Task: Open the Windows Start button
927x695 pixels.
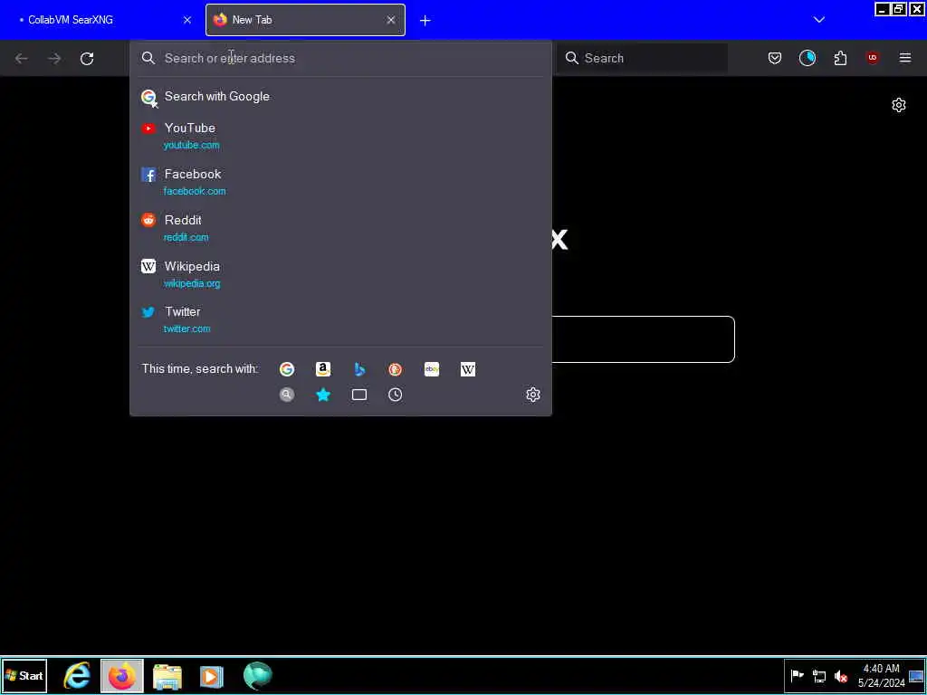Action: coord(24,676)
